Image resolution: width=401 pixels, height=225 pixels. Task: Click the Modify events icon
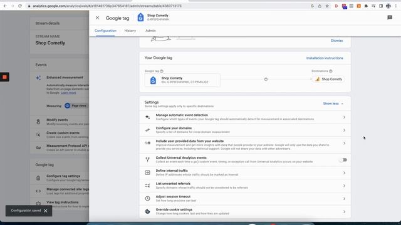[x=38, y=122]
